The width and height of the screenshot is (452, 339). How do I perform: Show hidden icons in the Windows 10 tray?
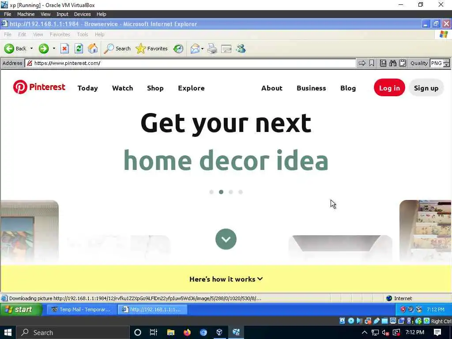(x=364, y=332)
